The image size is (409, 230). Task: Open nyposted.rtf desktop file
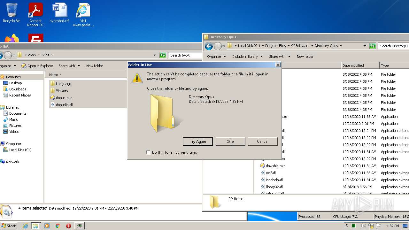[59, 13]
